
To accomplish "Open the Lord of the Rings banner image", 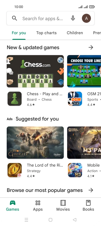I will (35, 143).
